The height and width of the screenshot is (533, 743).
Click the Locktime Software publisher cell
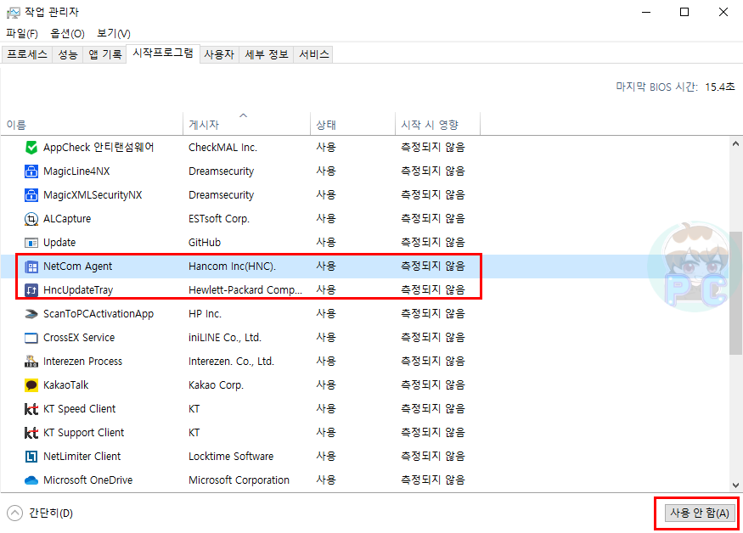tap(231, 457)
